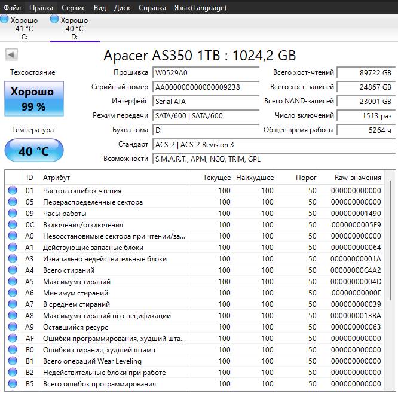Click the Порог column header
This screenshot has width=398, height=393.
click(298, 178)
